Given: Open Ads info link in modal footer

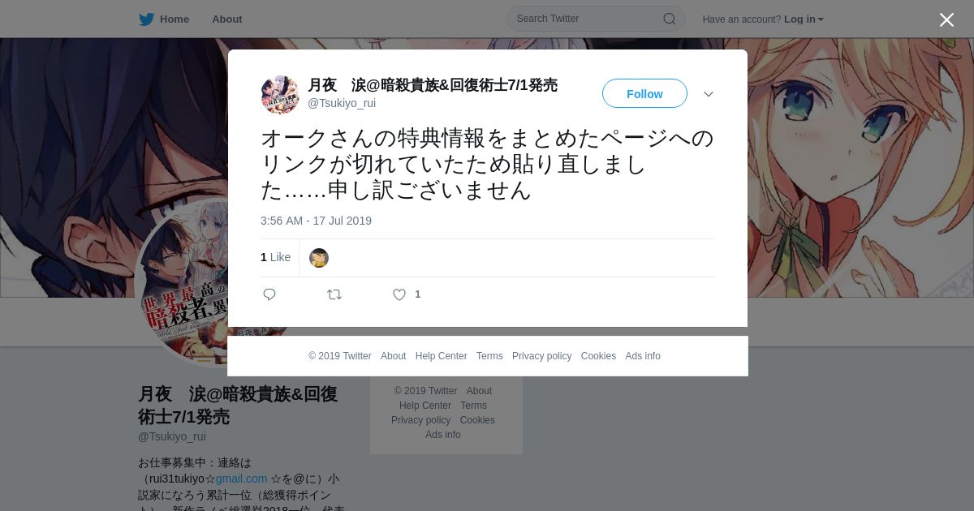Looking at the screenshot, I should (x=643, y=356).
